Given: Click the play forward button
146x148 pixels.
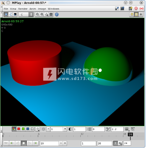Looking at the screenshot, I should click(x=29, y=143).
